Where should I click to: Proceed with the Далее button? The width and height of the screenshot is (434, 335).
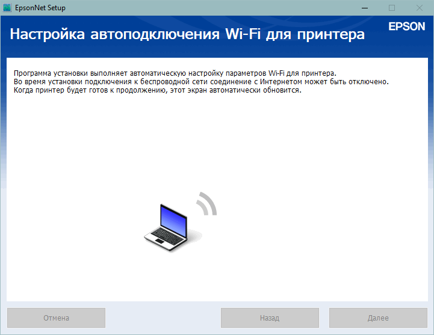pos(378,318)
